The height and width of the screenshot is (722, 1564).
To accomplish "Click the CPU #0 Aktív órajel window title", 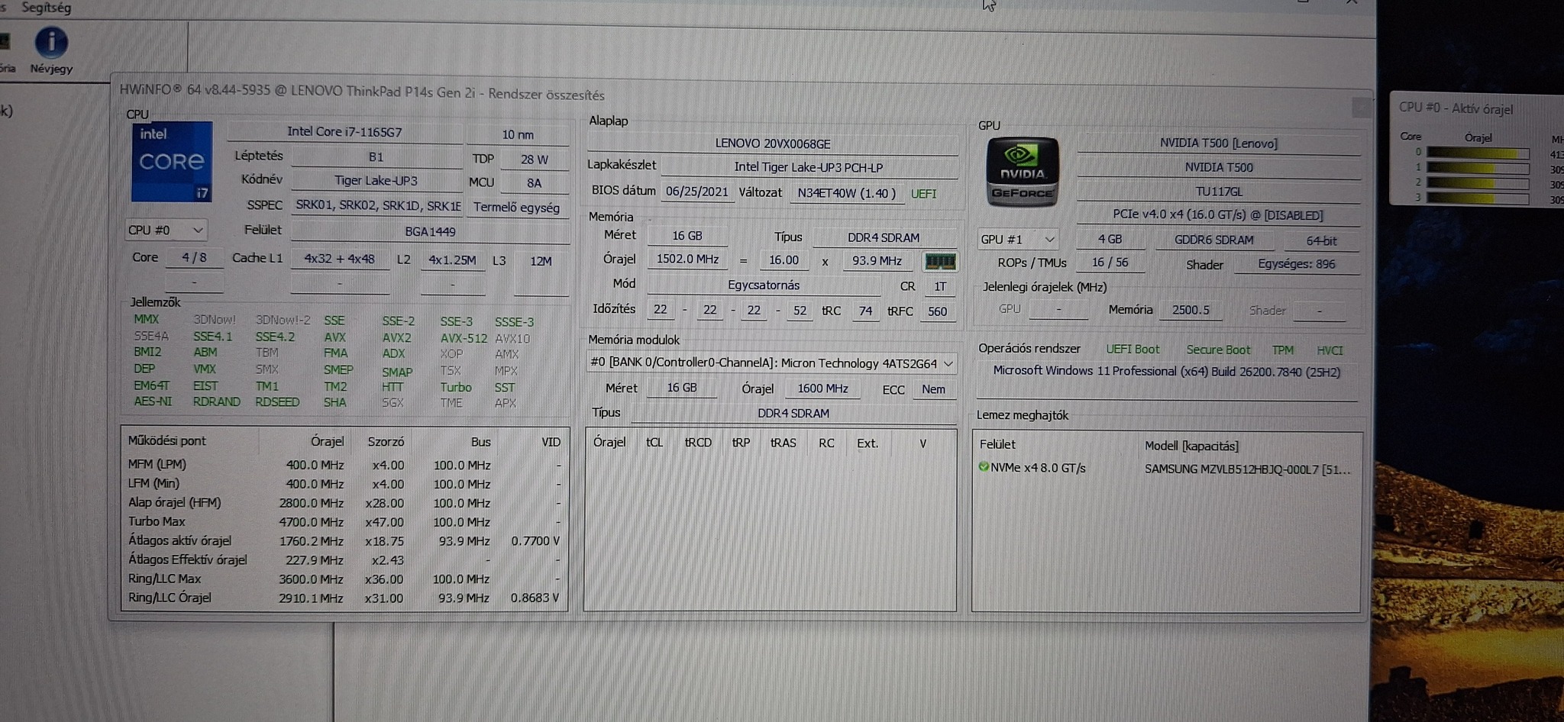I will (x=1456, y=108).
